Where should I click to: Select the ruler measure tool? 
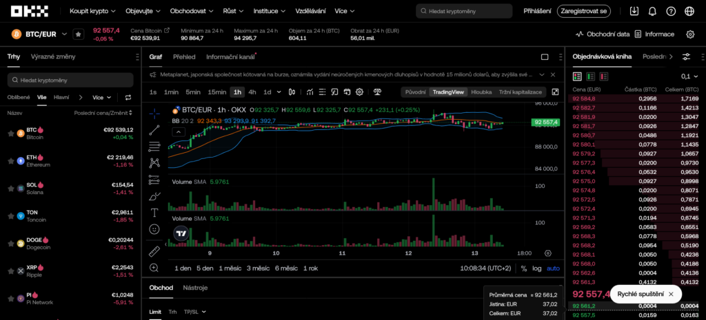tap(154, 251)
